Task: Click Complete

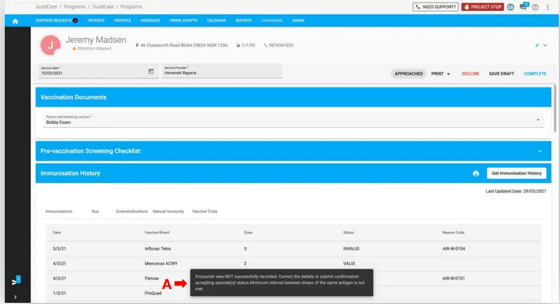Action: [535, 74]
